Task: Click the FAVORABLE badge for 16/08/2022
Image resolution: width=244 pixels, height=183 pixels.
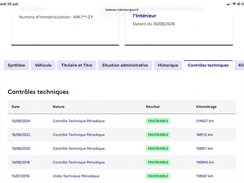Action: tap(158, 135)
